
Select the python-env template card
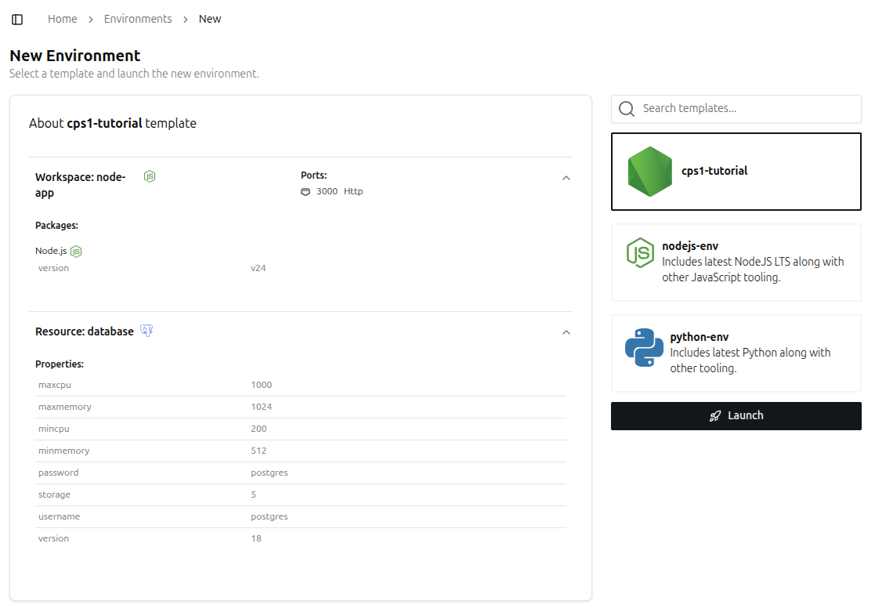[x=736, y=353]
